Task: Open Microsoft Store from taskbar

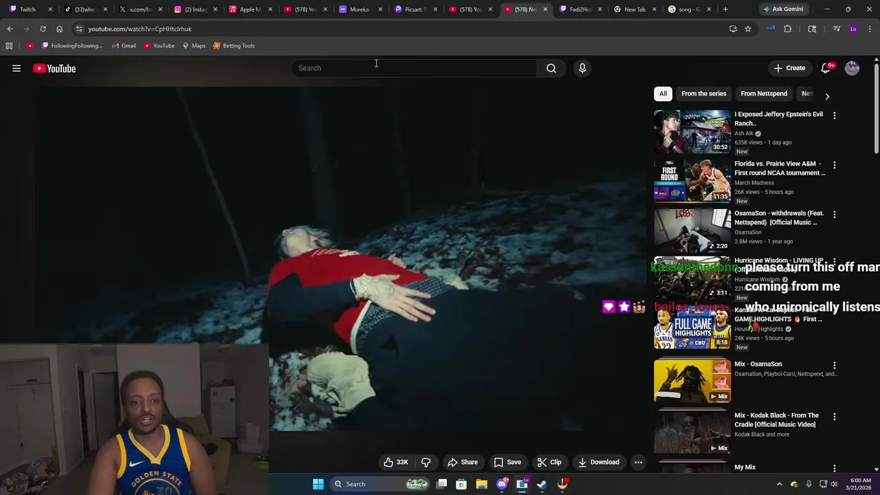Action: pyautogui.click(x=461, y=484)
